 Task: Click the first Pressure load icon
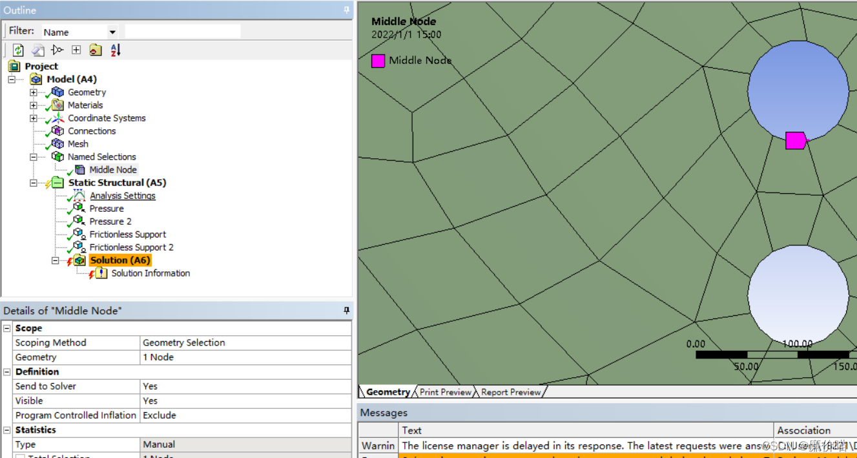tap(79, 209)
